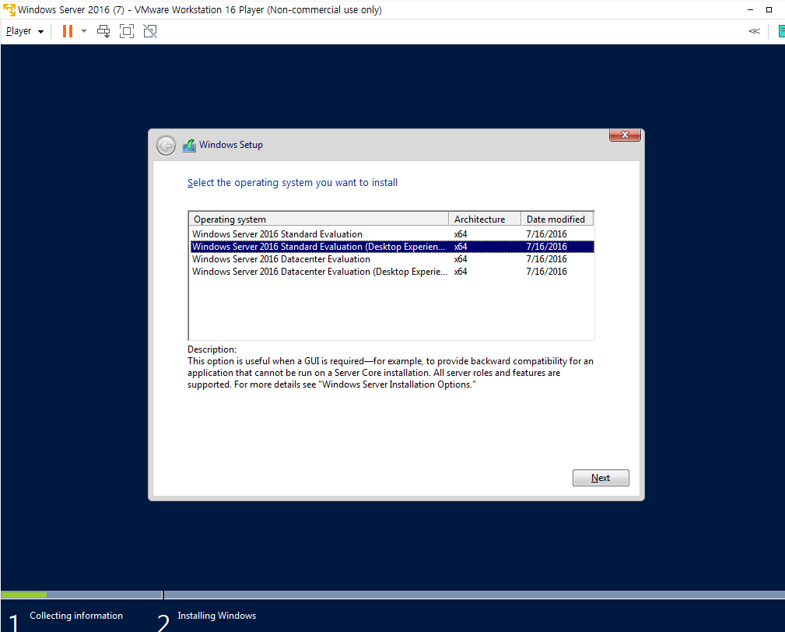785x632 pixels.
Task: Collapse toolbar with double chevron icon
Action: (x=755, y=31)
